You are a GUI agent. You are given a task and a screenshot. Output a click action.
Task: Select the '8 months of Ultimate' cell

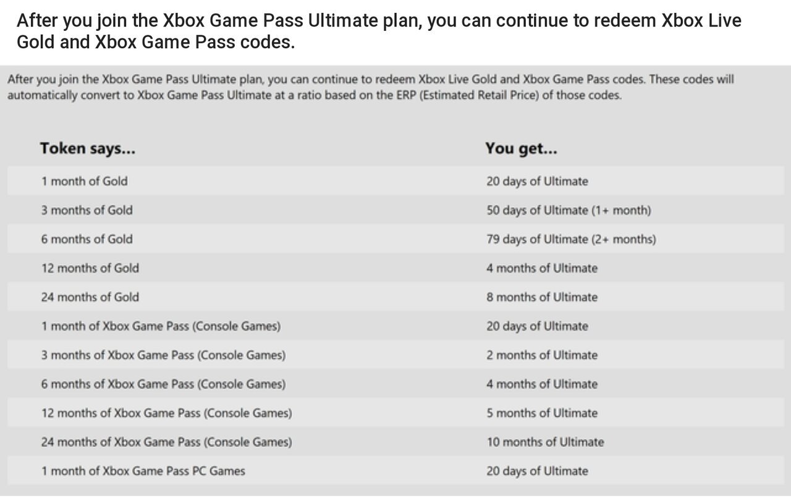[x=542, y=297]
